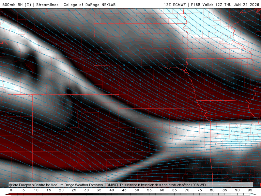
Task: Click the '60' label on the color scale
Action: [162, 190]
